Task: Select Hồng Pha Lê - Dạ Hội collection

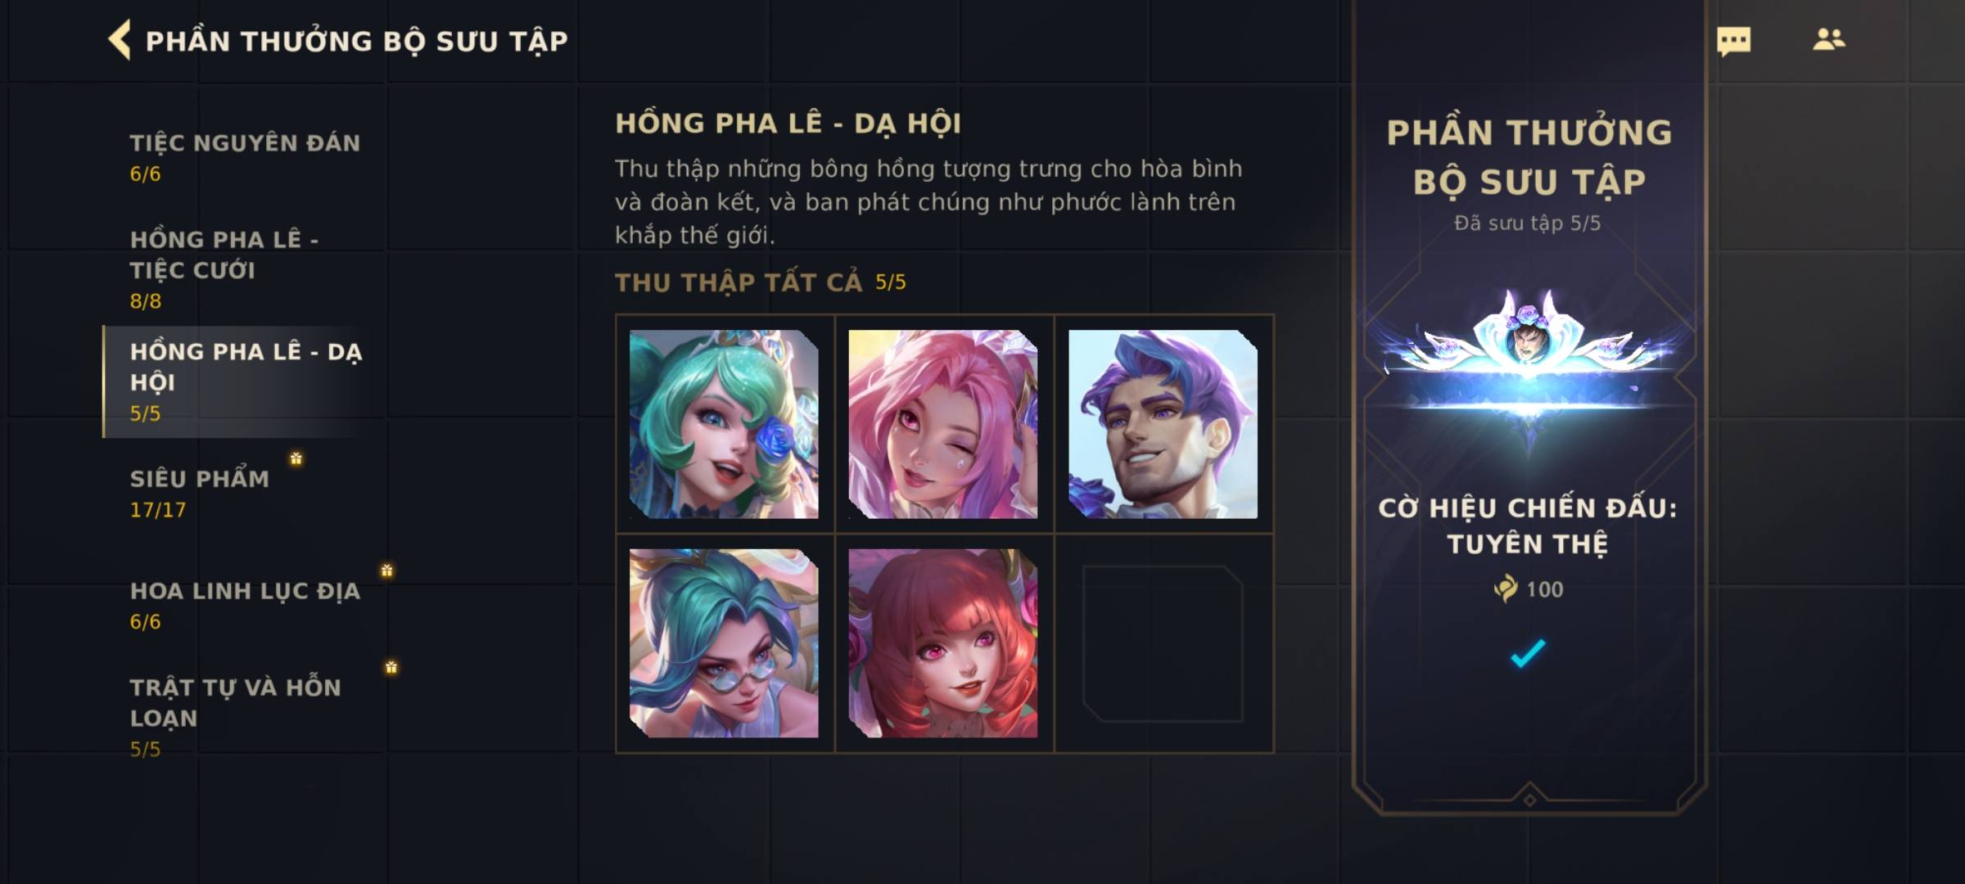Action: (245, 381)
